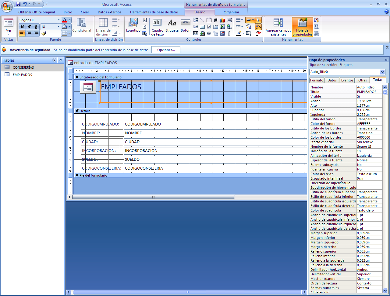Screen dimensions: 390x296
Task: Click the Opciones button in the security warning
Action: click(166, 50)
